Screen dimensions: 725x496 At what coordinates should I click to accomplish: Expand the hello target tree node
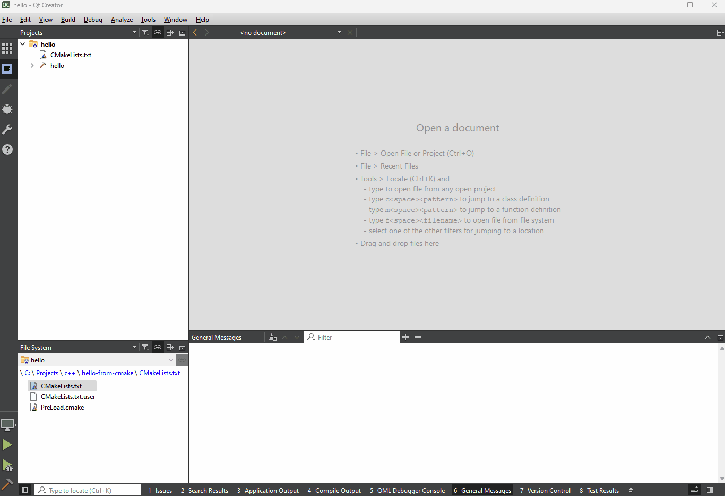pyautogui.click(x=32, y=66)
